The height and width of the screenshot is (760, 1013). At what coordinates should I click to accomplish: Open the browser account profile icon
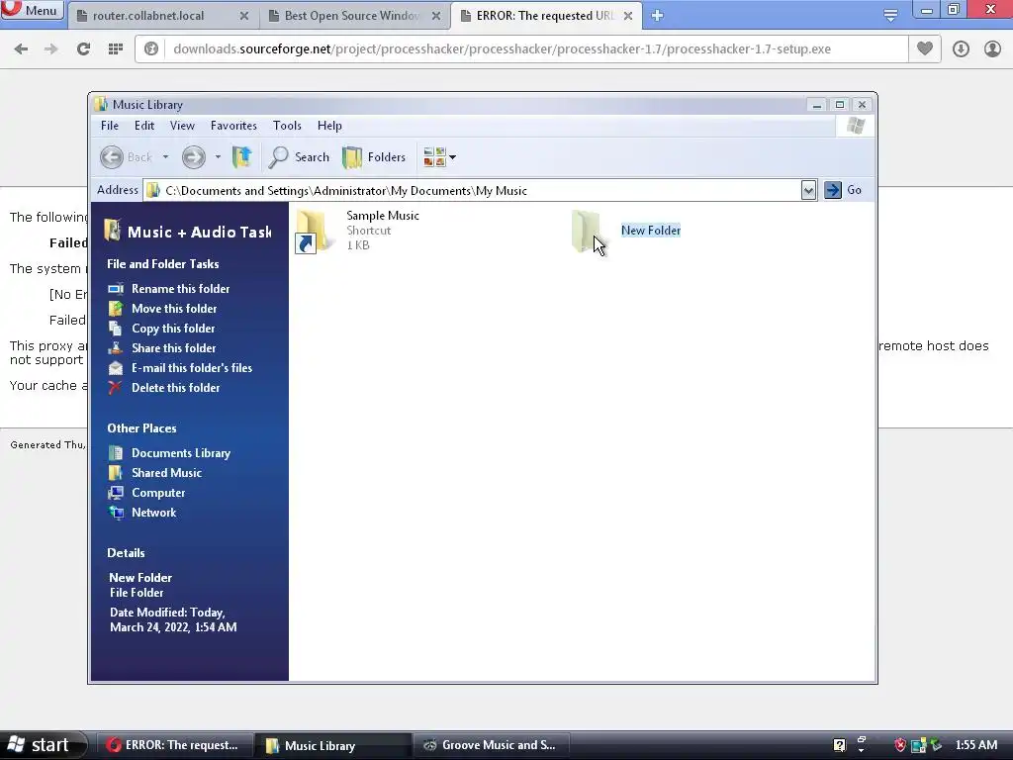pos(992,49)
